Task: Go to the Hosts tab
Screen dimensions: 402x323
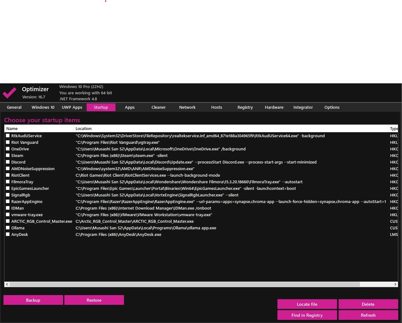Action: [x=217, y=107]
